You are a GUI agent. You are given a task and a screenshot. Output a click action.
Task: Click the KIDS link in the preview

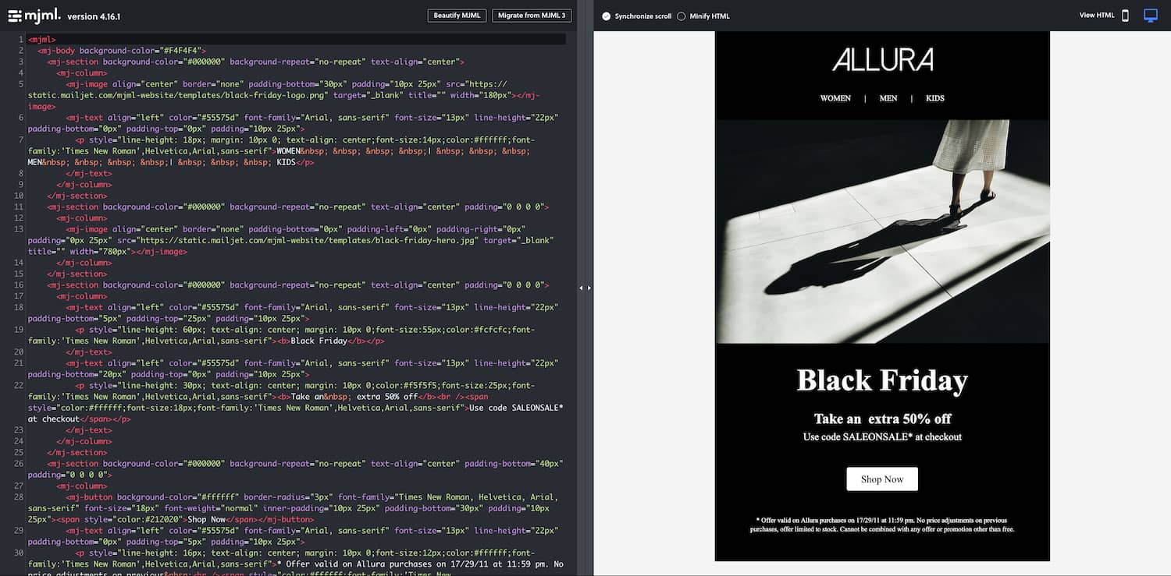pyautogui.click(x=935, y=98)
